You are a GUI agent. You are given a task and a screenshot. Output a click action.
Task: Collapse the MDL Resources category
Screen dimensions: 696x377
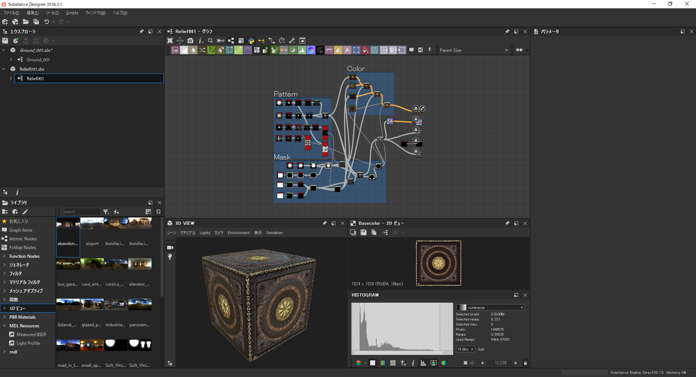(4, 326)
